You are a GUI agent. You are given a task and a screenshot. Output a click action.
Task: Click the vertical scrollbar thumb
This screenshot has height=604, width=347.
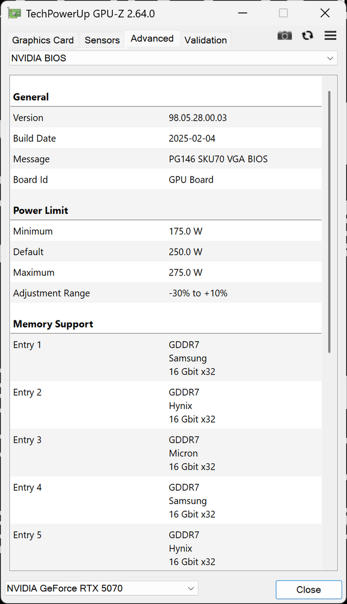click(x=329, y=222)
